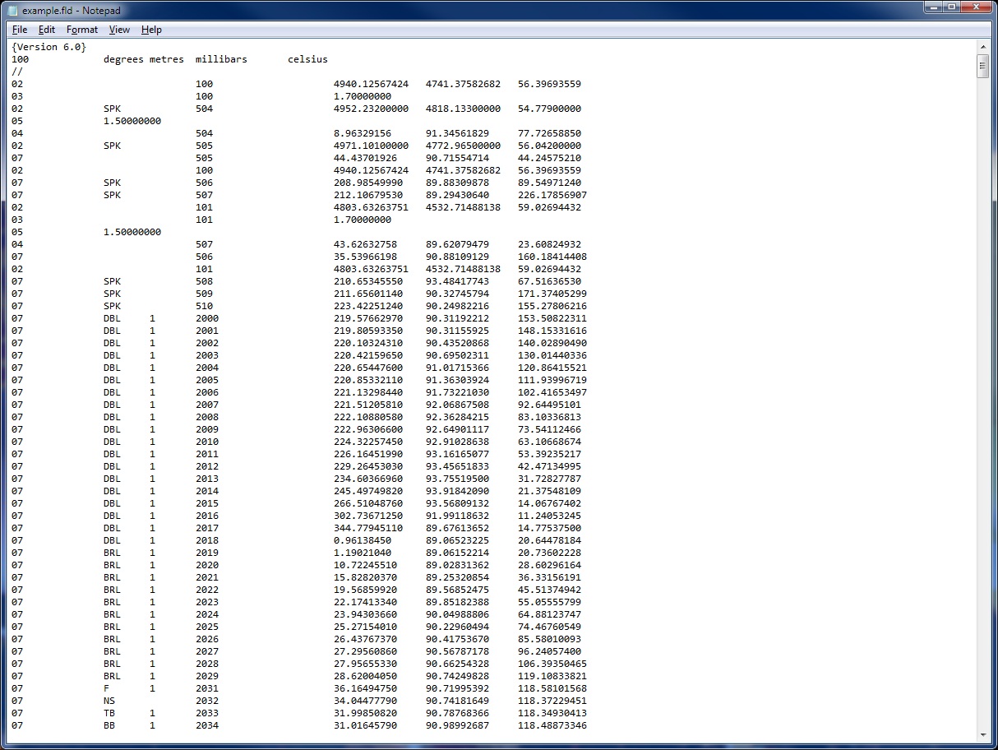The width and height of the screenshot is (998, 750).
Task: Open the View menu
Action: pos(119,30)
